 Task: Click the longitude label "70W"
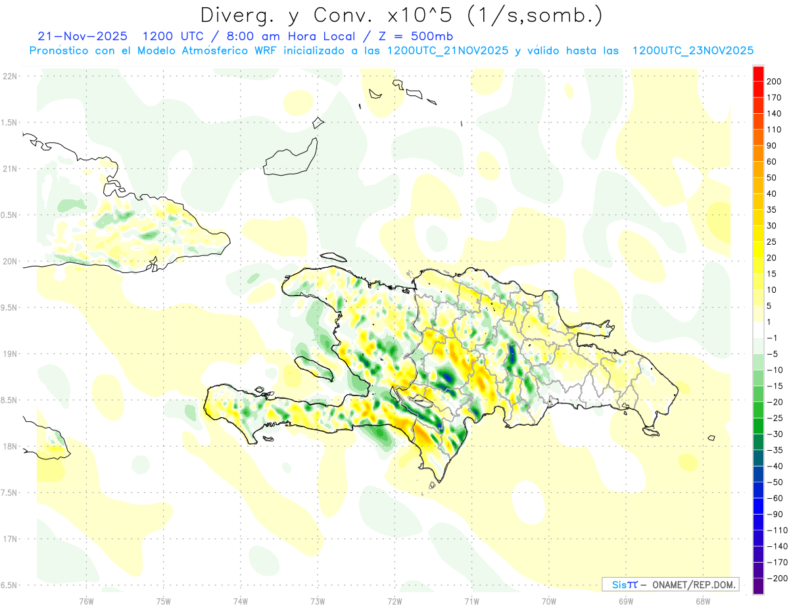click(x=549, y=601)
